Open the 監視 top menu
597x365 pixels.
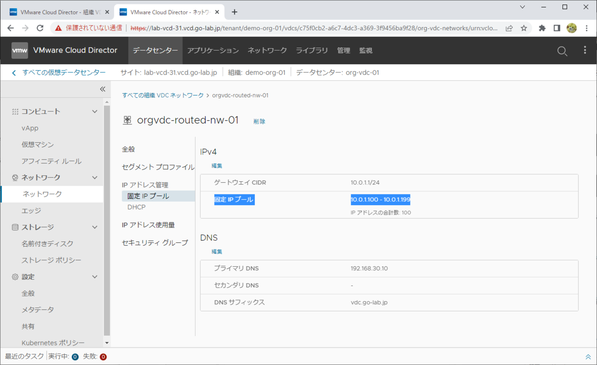click(x=366, y=51)
